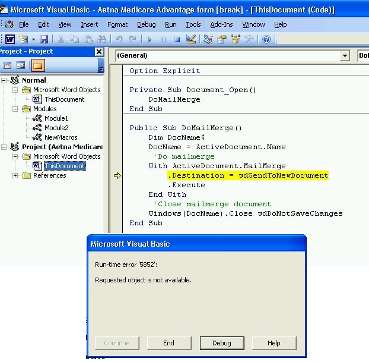Click the .Execute code line
Image resolution: width=369 pixels, height=362 pixels.
[x=186, y=185]
